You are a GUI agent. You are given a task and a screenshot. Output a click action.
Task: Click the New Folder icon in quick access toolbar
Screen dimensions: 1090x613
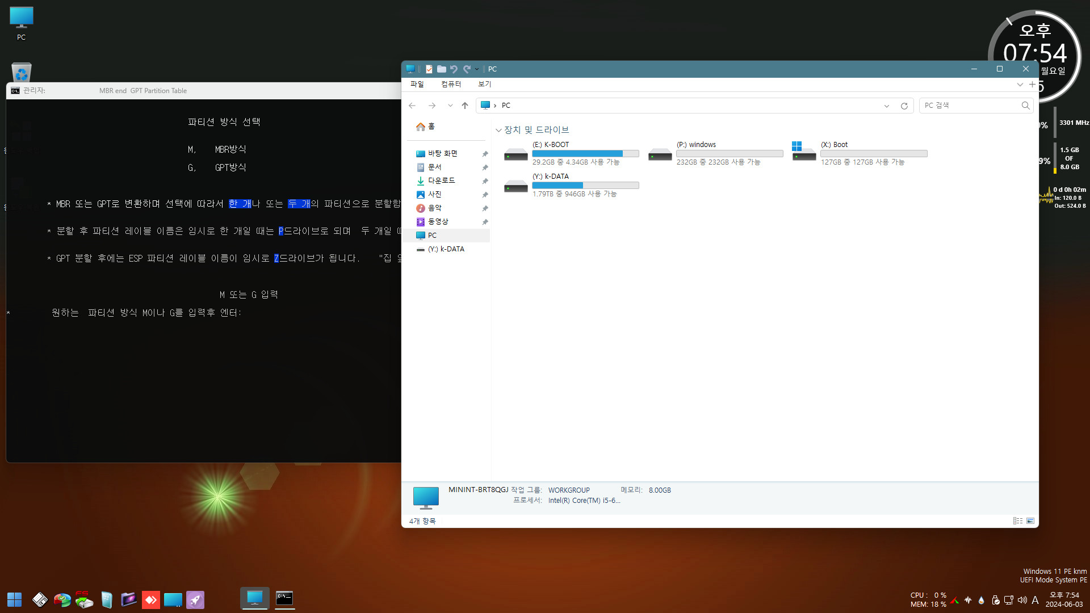(x=441, y=69)
